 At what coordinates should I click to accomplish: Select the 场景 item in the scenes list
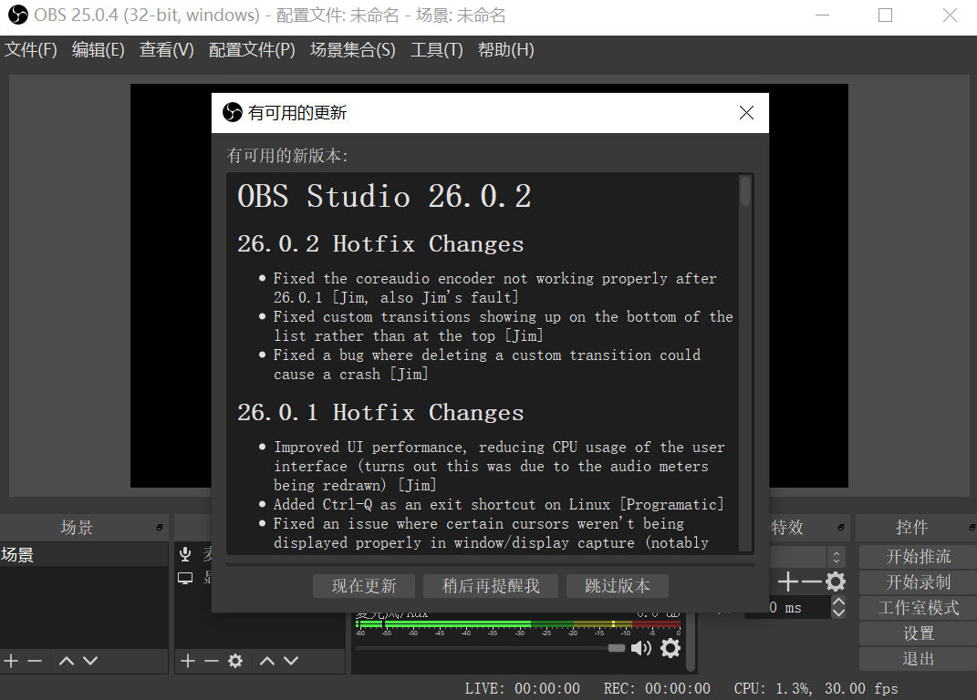pyautogui.click(x=84, y=554)
